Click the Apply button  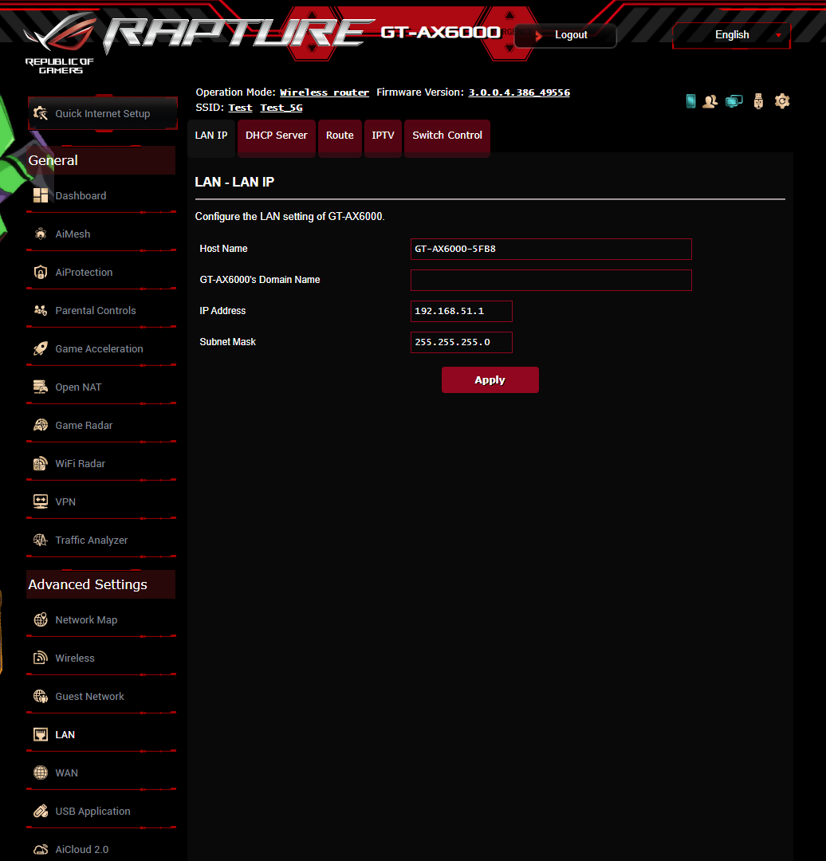(490, 380)
